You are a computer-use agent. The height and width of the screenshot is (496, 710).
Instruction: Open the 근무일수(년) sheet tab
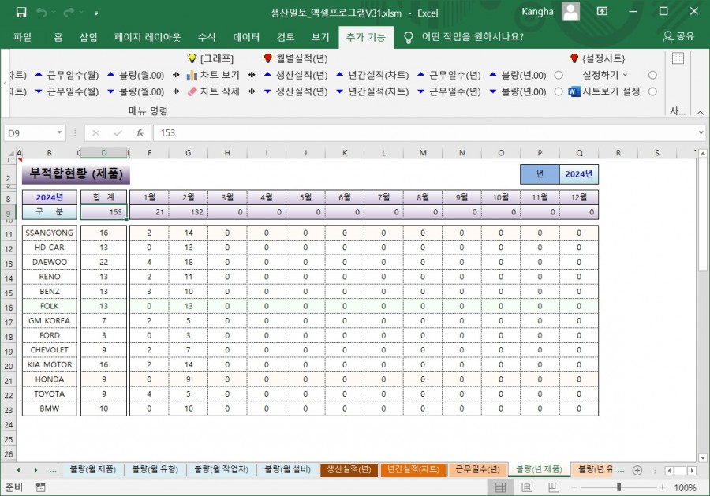coord(477,470)
